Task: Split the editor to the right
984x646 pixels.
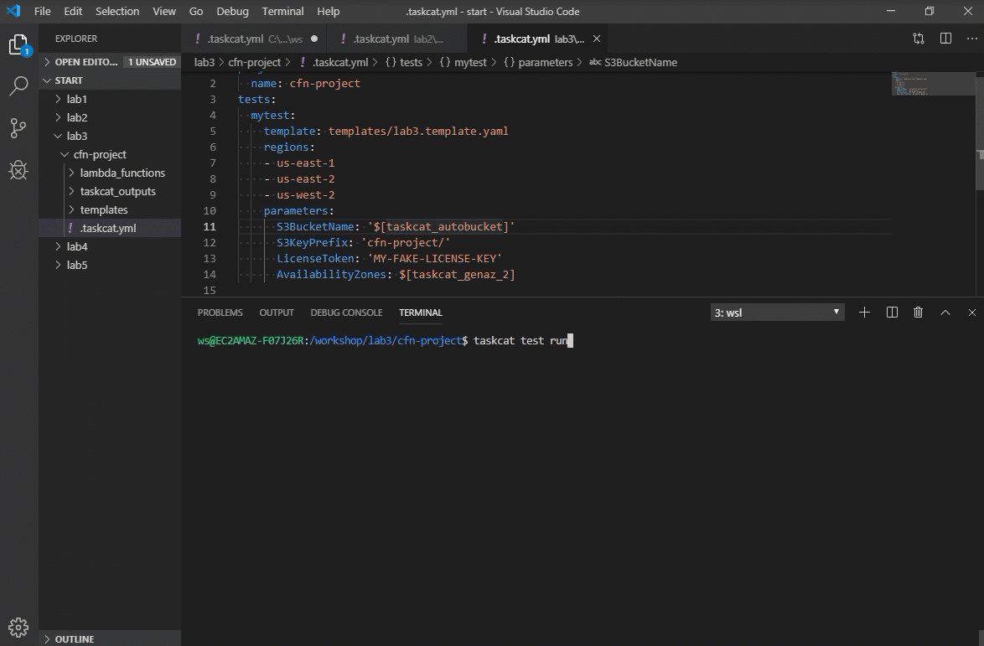Action: coord(945,39)
